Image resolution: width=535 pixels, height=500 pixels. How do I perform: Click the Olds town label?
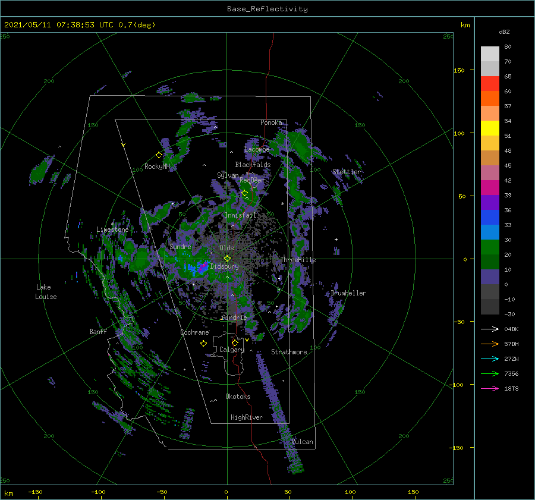pos(226,248)
